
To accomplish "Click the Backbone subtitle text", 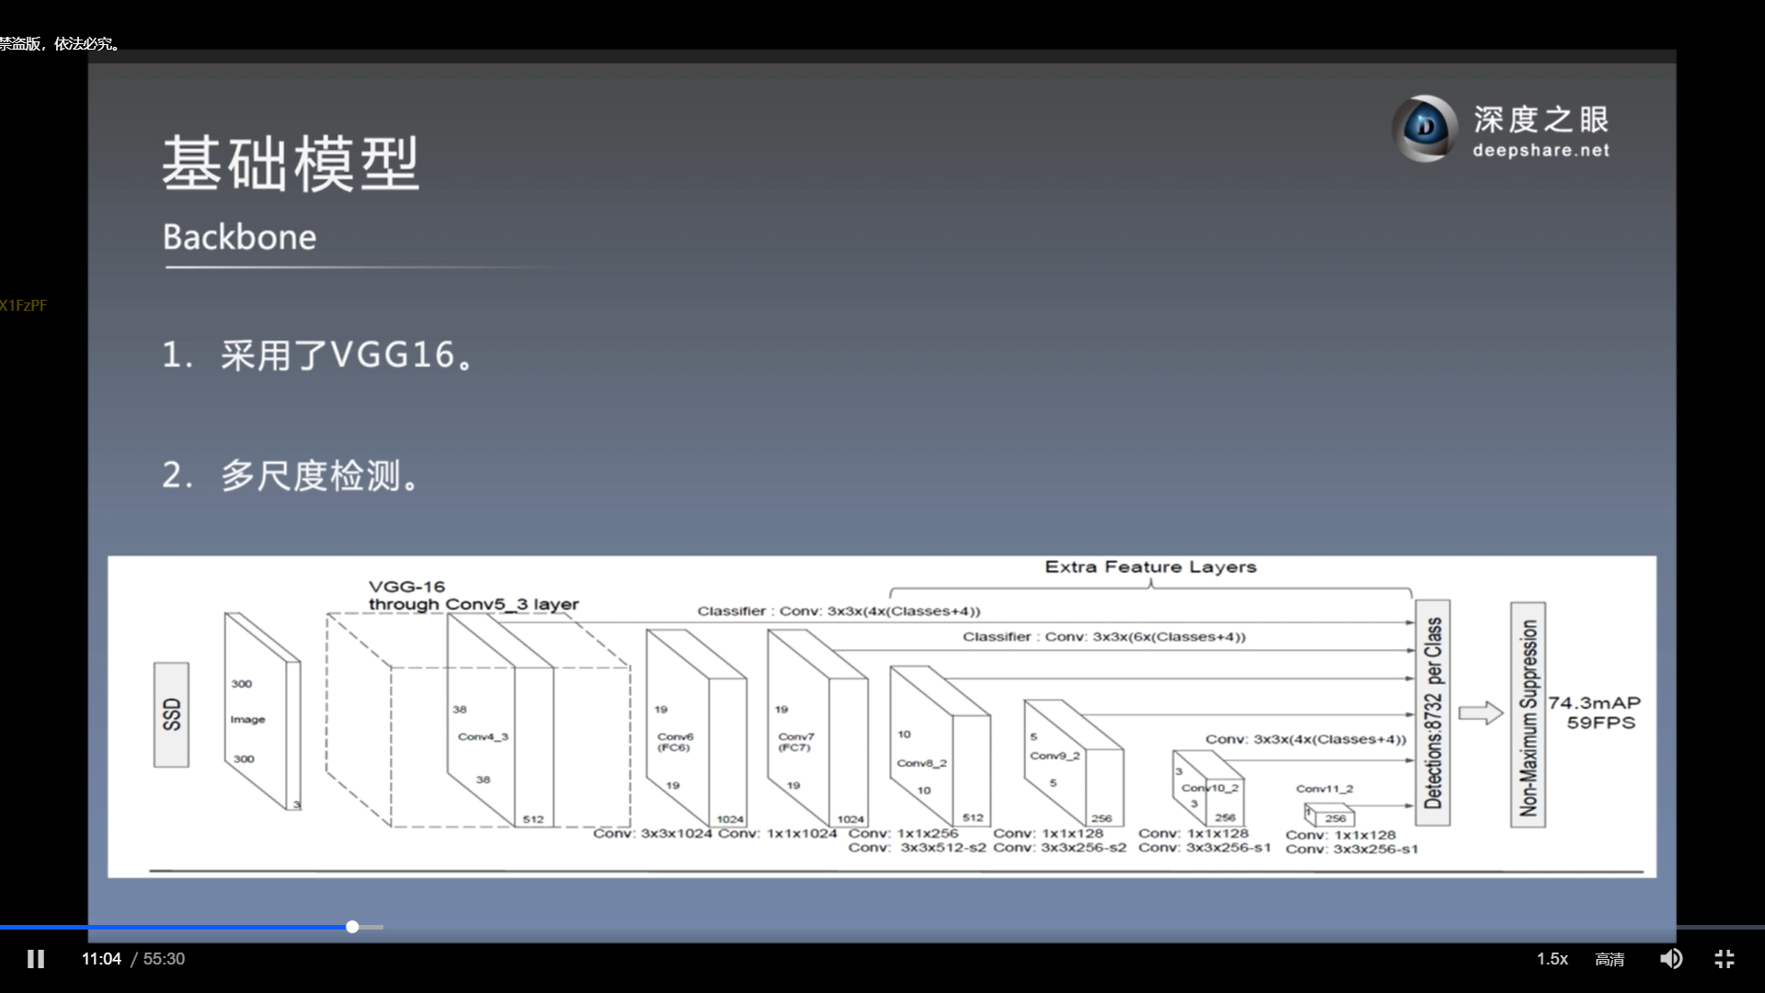I will (x=239, y=237).
